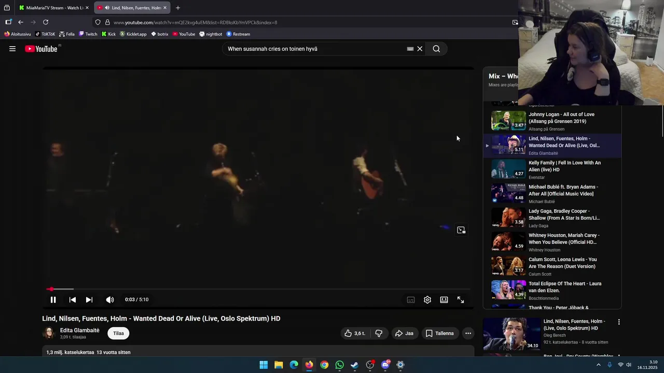Close the MiiaMariaTV Stream tab

click(x=87, y=8)
